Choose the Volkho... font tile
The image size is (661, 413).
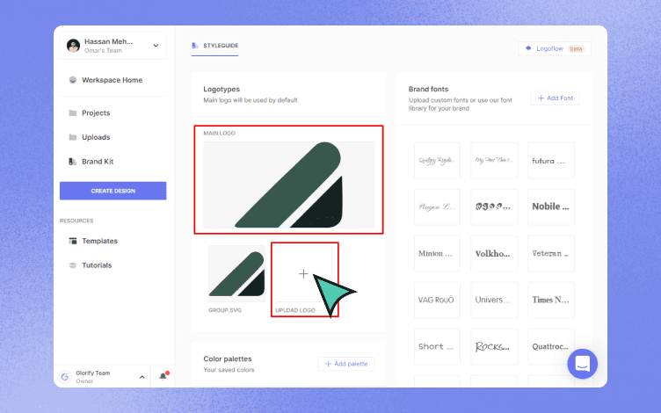pyautogui.click(x=494, y=254)
